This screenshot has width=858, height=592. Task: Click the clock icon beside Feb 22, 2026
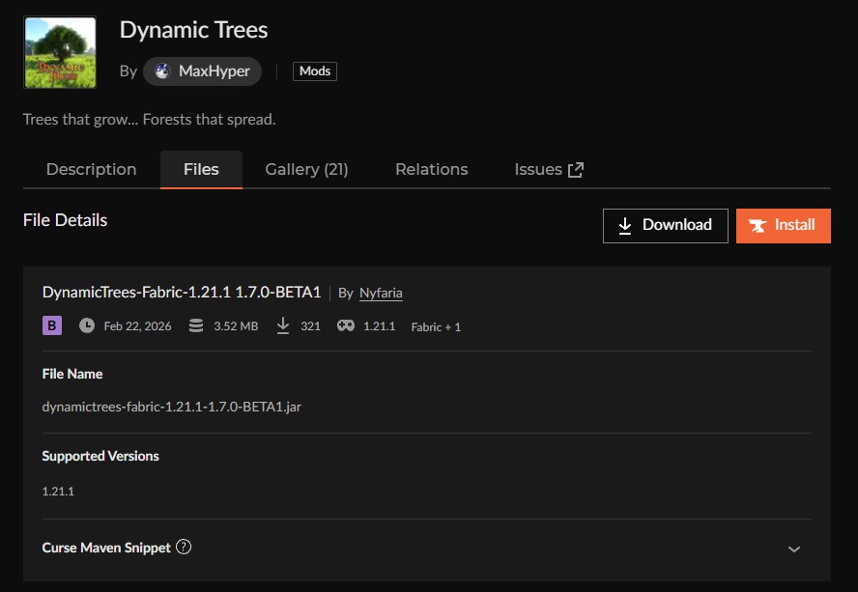click(86, 325)
